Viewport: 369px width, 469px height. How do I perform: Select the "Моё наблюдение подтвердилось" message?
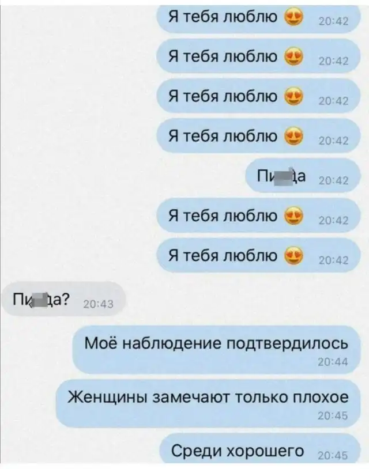pyautogui.click(x=216, y=350)
